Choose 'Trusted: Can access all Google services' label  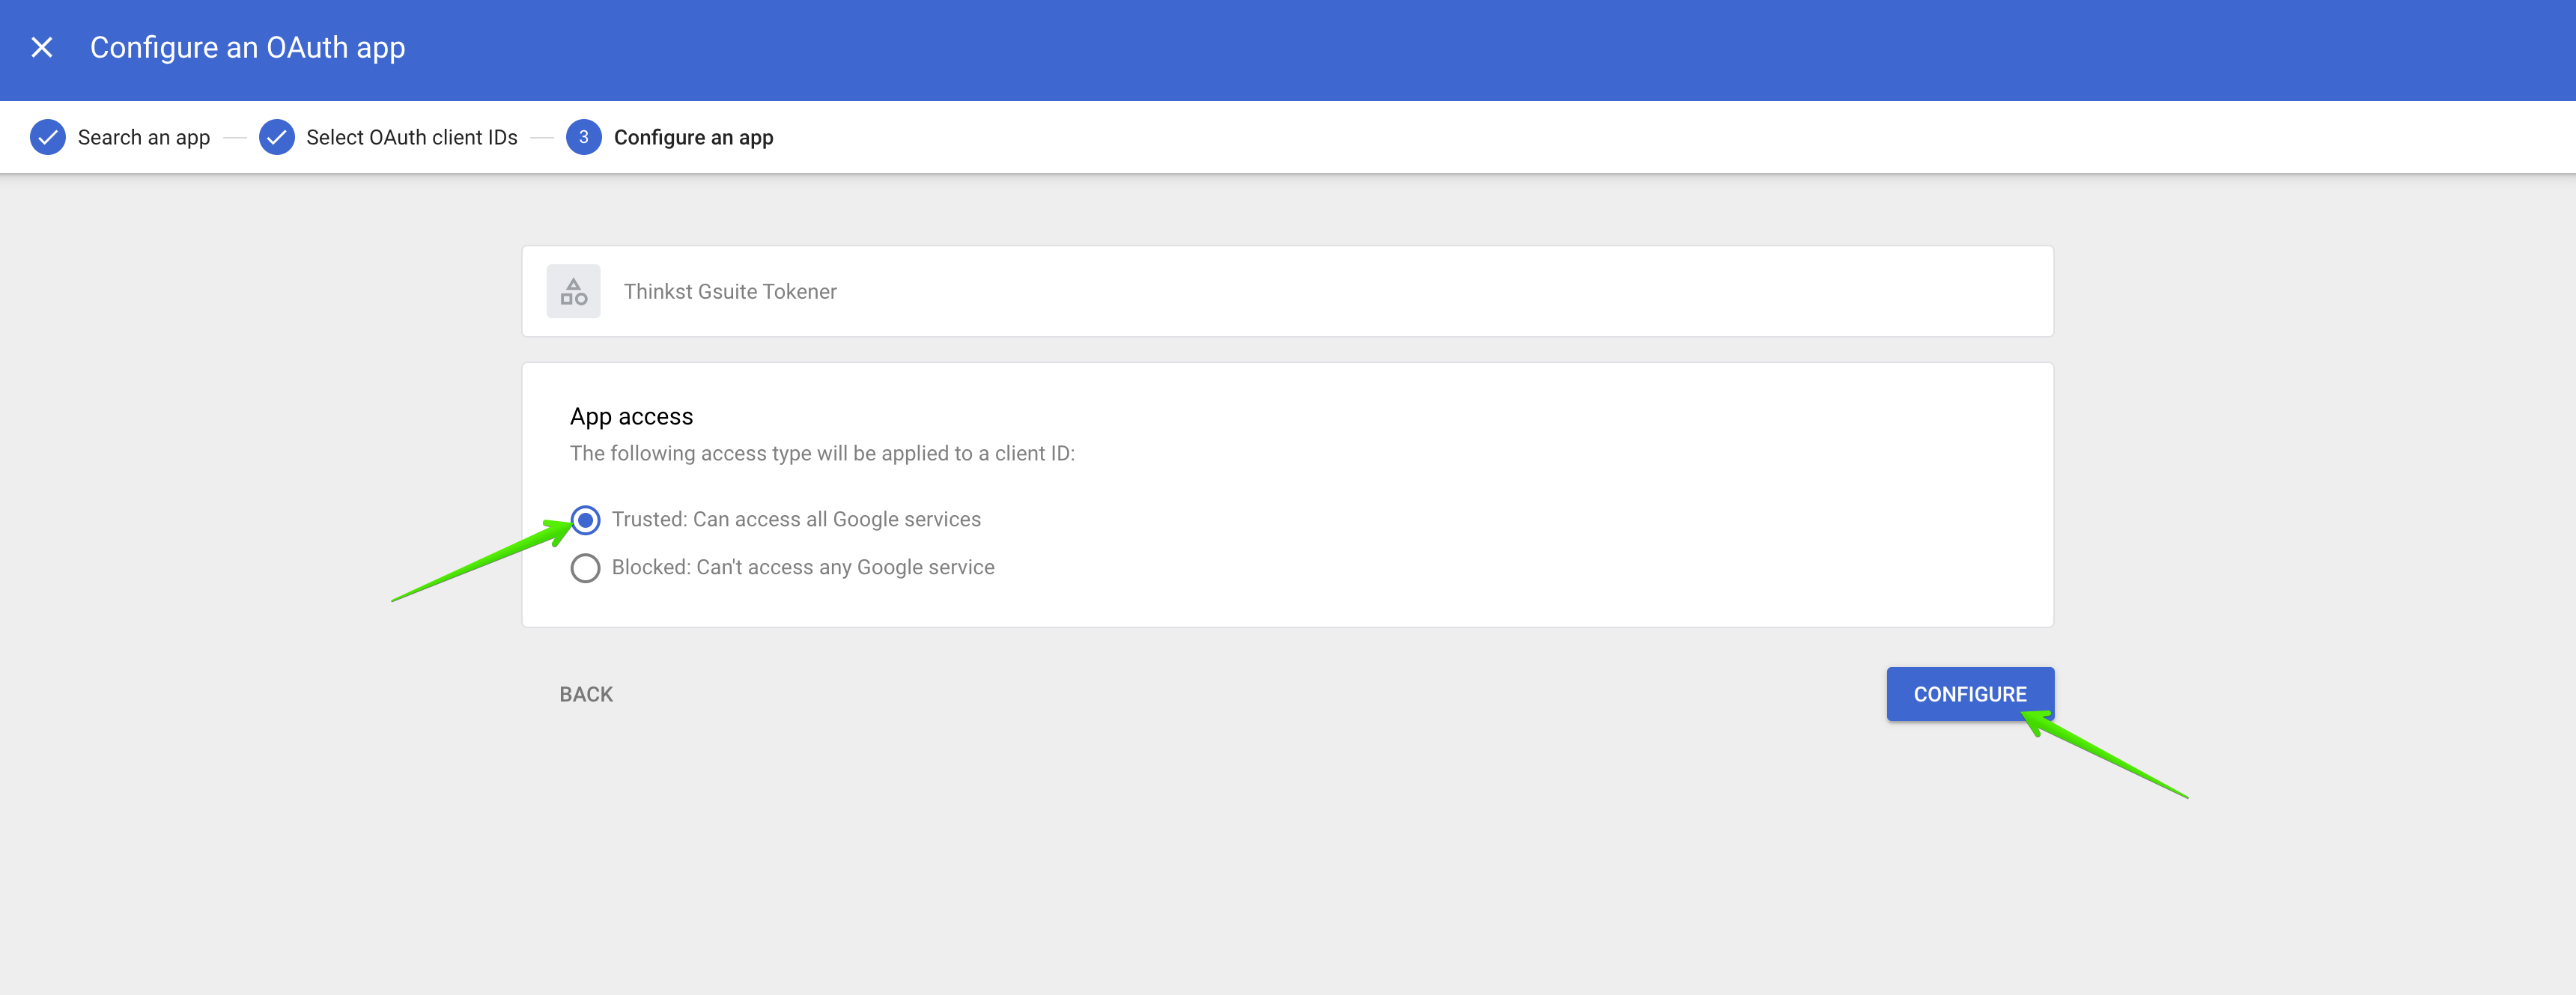coord(796,519)
